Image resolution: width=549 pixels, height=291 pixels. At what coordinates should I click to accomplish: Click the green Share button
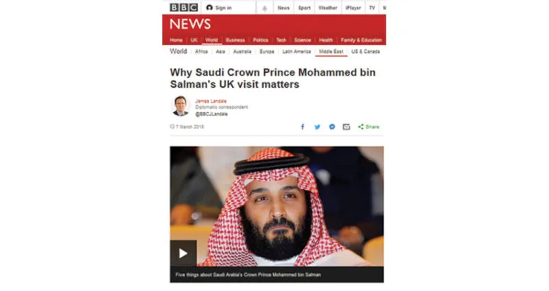(369, 127)
